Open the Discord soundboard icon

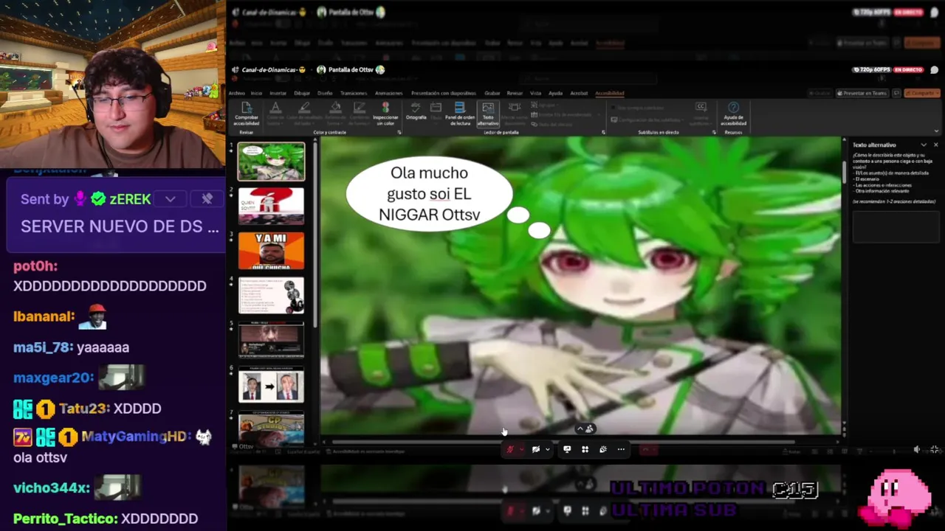(x=603, y=449)
